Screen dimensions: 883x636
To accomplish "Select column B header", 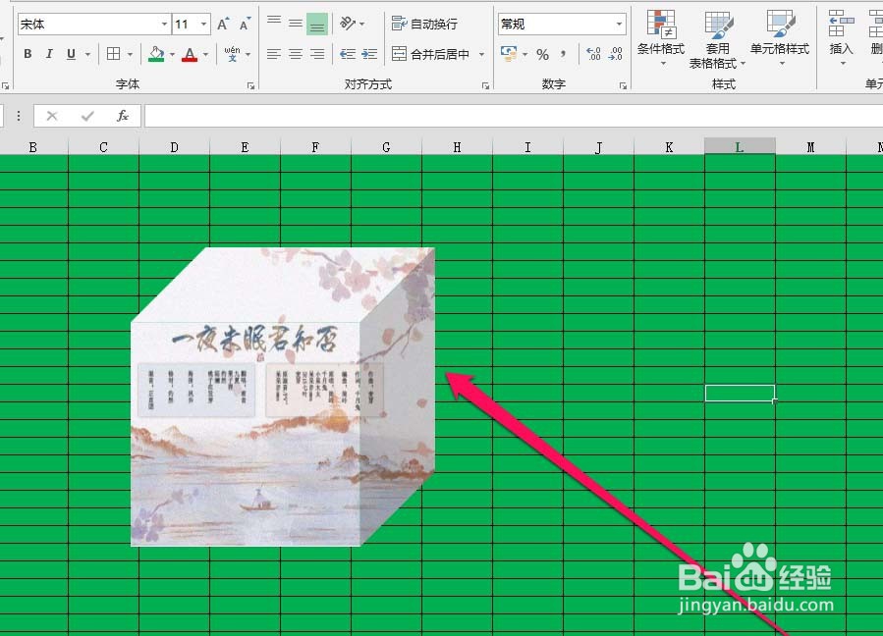I will (33, 147).
